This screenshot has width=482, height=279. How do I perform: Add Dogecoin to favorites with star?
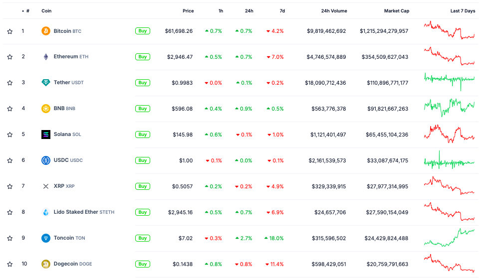tap(9, 265)
